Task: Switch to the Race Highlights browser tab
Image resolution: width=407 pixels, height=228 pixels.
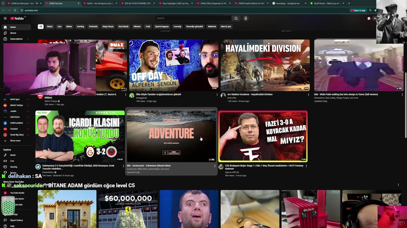Action: coord(176,3)
